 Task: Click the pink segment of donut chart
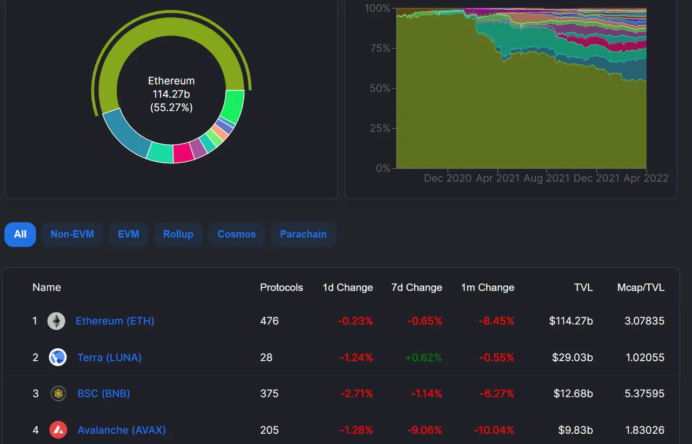tap(183, 153)
